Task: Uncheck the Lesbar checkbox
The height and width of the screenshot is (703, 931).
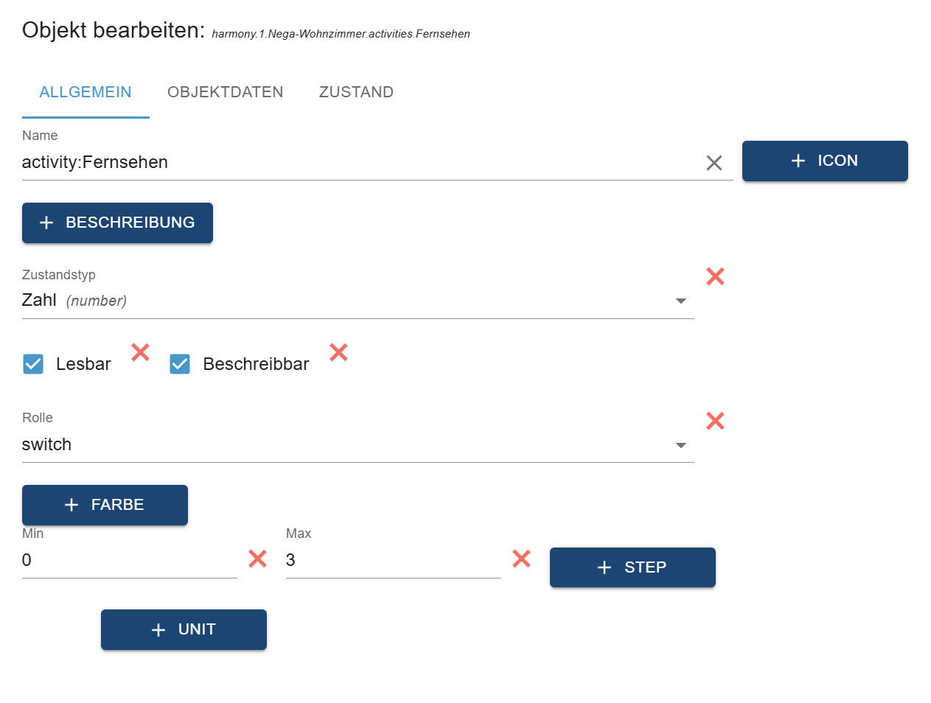Action: 33,364
